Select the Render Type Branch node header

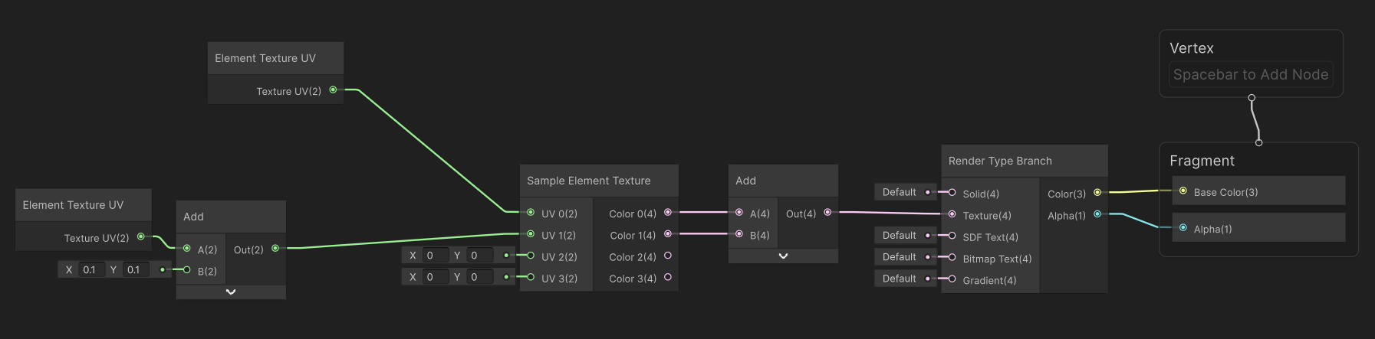1000,161
